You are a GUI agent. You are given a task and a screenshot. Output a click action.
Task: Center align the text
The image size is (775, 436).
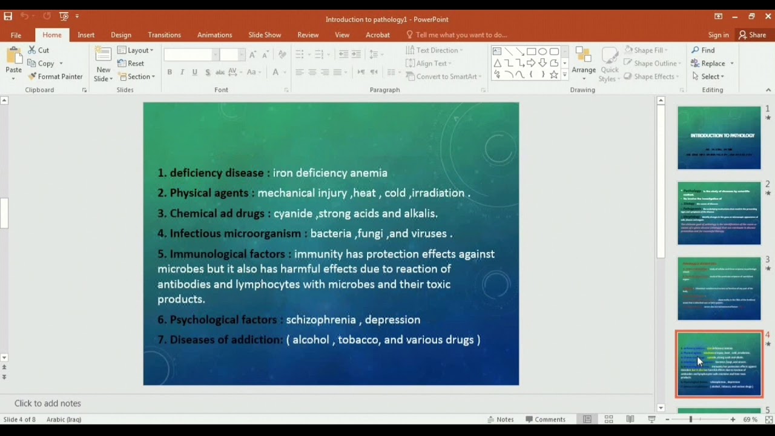point(312,72)
